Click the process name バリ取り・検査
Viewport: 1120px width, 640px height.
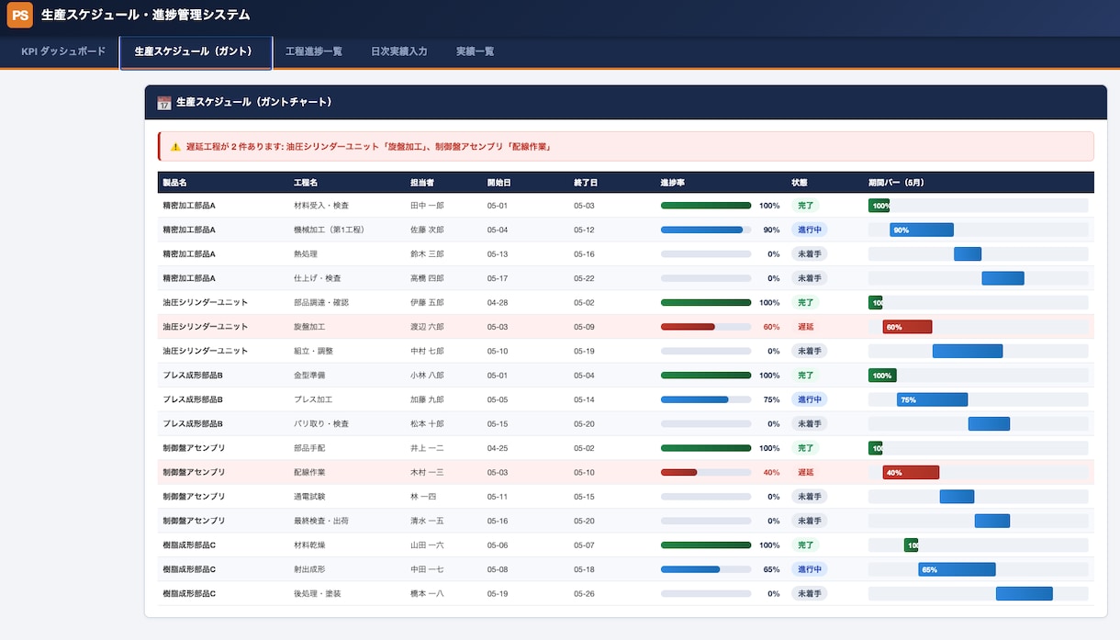[321, 424]
